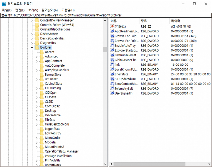Image resolution: width=212 pixels, height=167 pixels.
Task: Select the PlmVolatile subkey
Action: point(53,161)
